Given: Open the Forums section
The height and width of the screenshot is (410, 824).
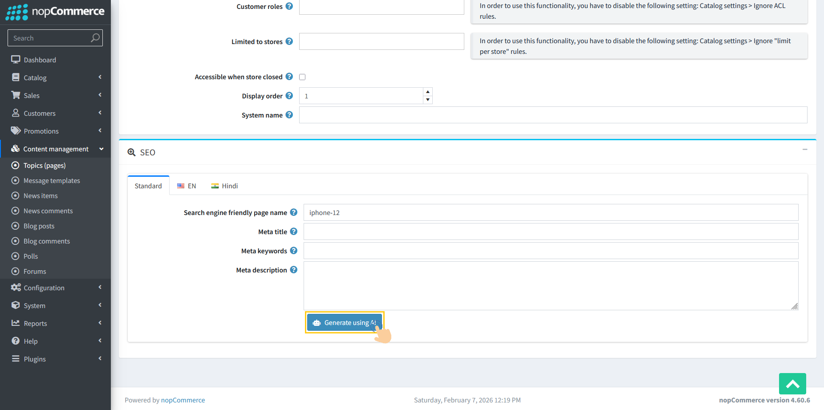Looking at the screenshot, I should point(35,271).
